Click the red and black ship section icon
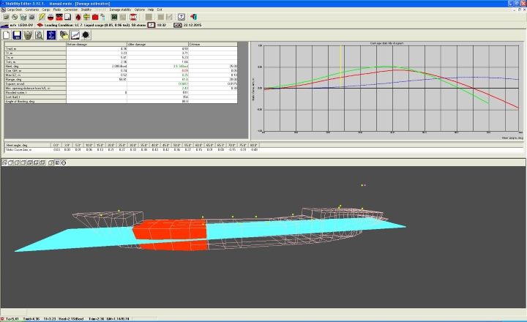 tap(59, 17)
